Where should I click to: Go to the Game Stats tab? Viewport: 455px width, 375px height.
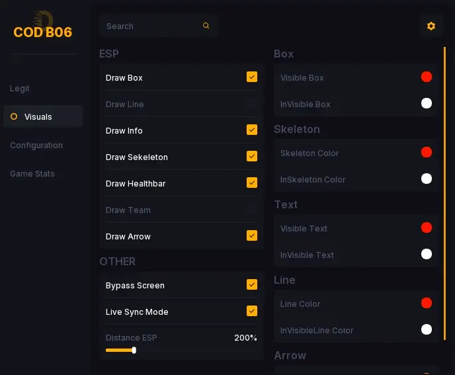tap(32, 174)
